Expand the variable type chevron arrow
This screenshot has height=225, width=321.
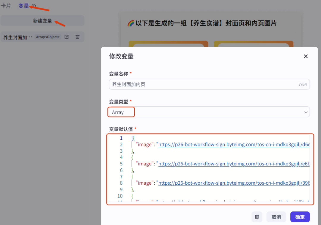pyautogui.click(x=306, y=112)
